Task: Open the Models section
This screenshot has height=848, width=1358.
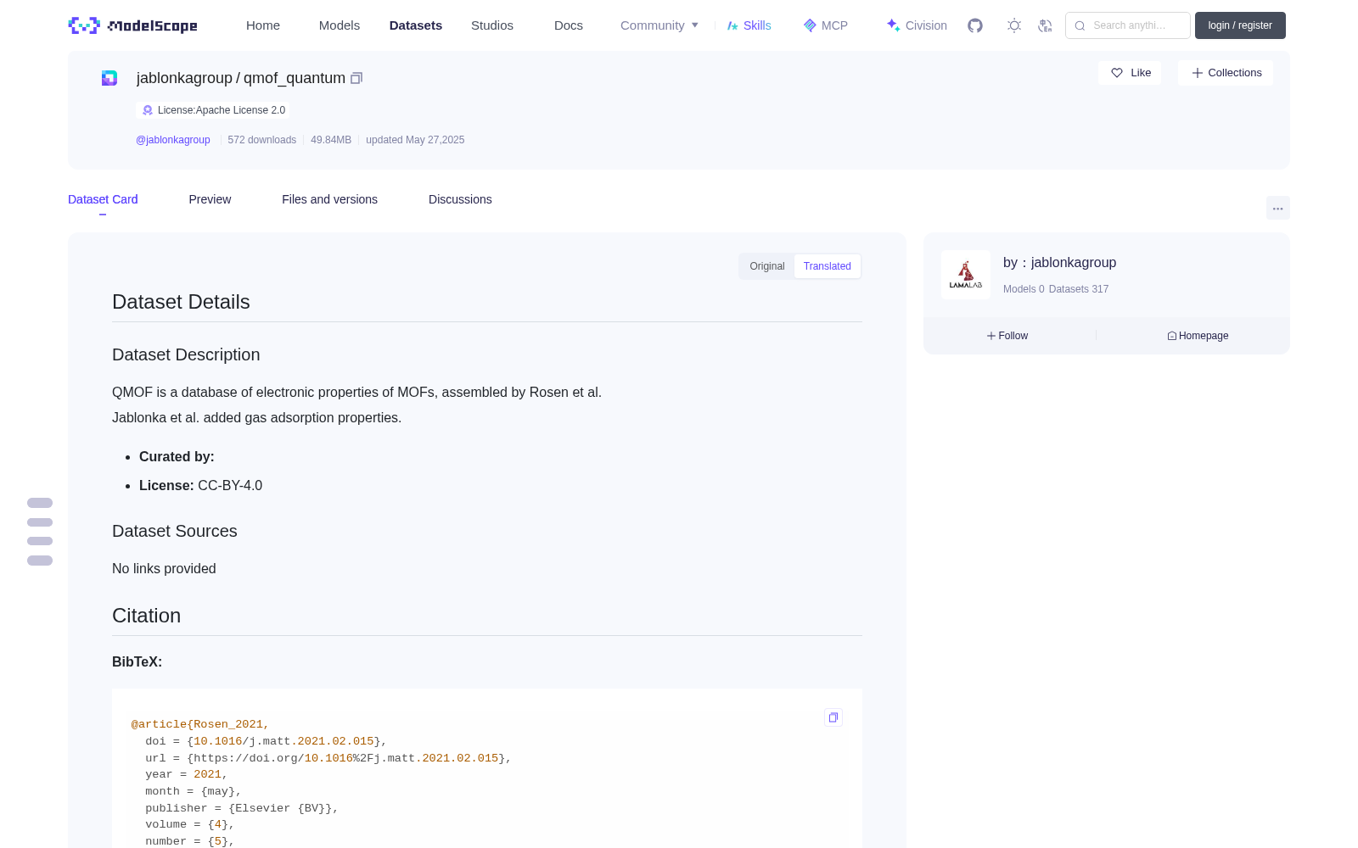Action: 339,25
